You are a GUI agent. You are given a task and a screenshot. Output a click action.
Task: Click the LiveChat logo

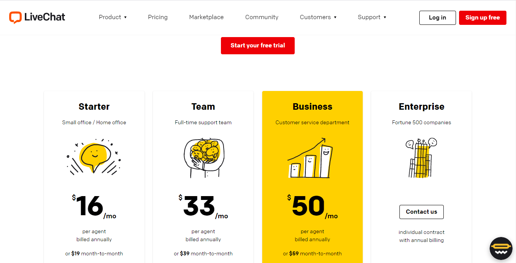coord(37,17)
